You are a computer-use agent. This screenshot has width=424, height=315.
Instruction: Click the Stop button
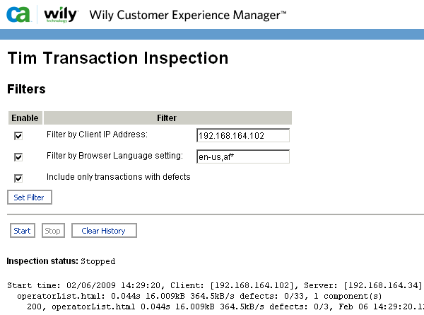pos(52,231)
